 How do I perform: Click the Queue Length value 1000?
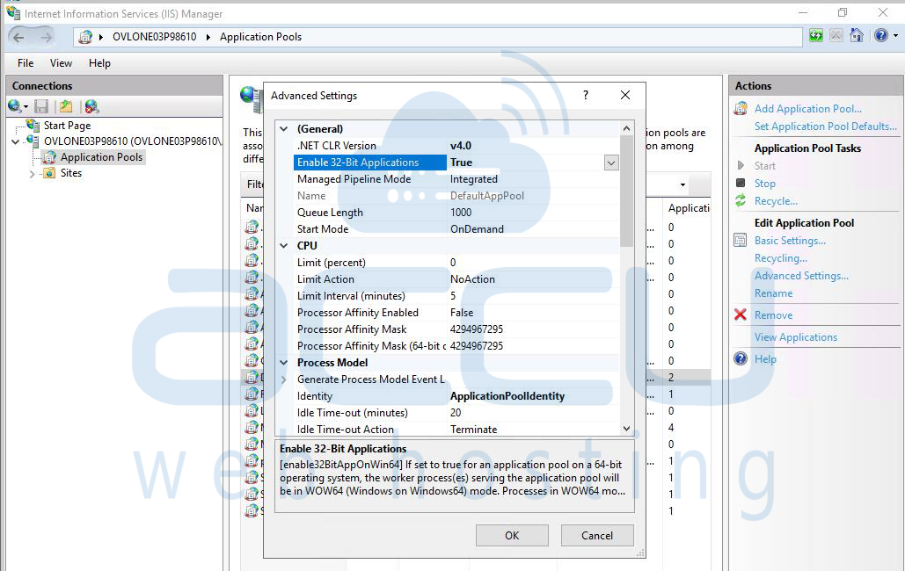point(461,213)
